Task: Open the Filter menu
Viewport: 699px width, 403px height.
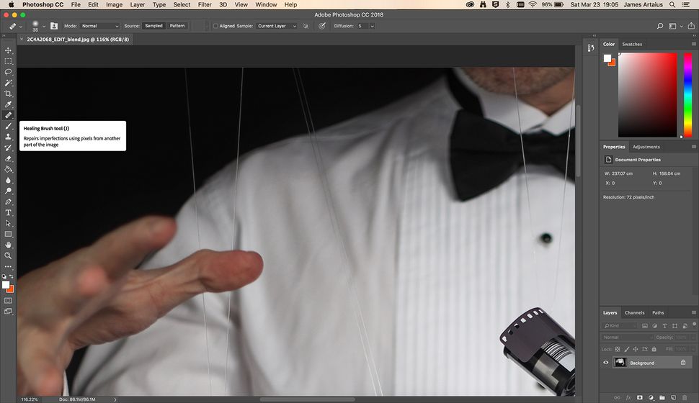Action: click(205, 4)
